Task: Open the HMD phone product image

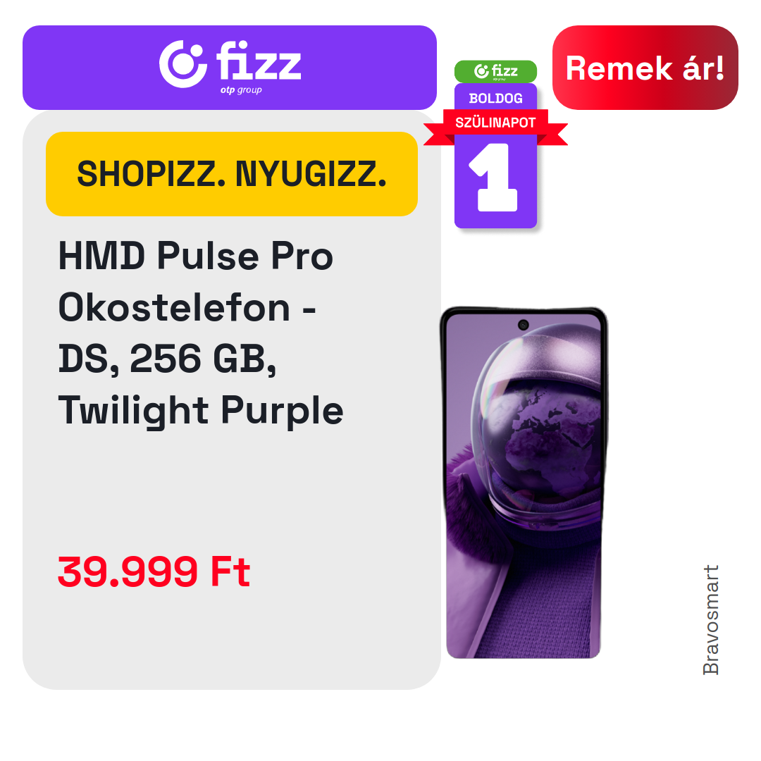Action: 524,483
